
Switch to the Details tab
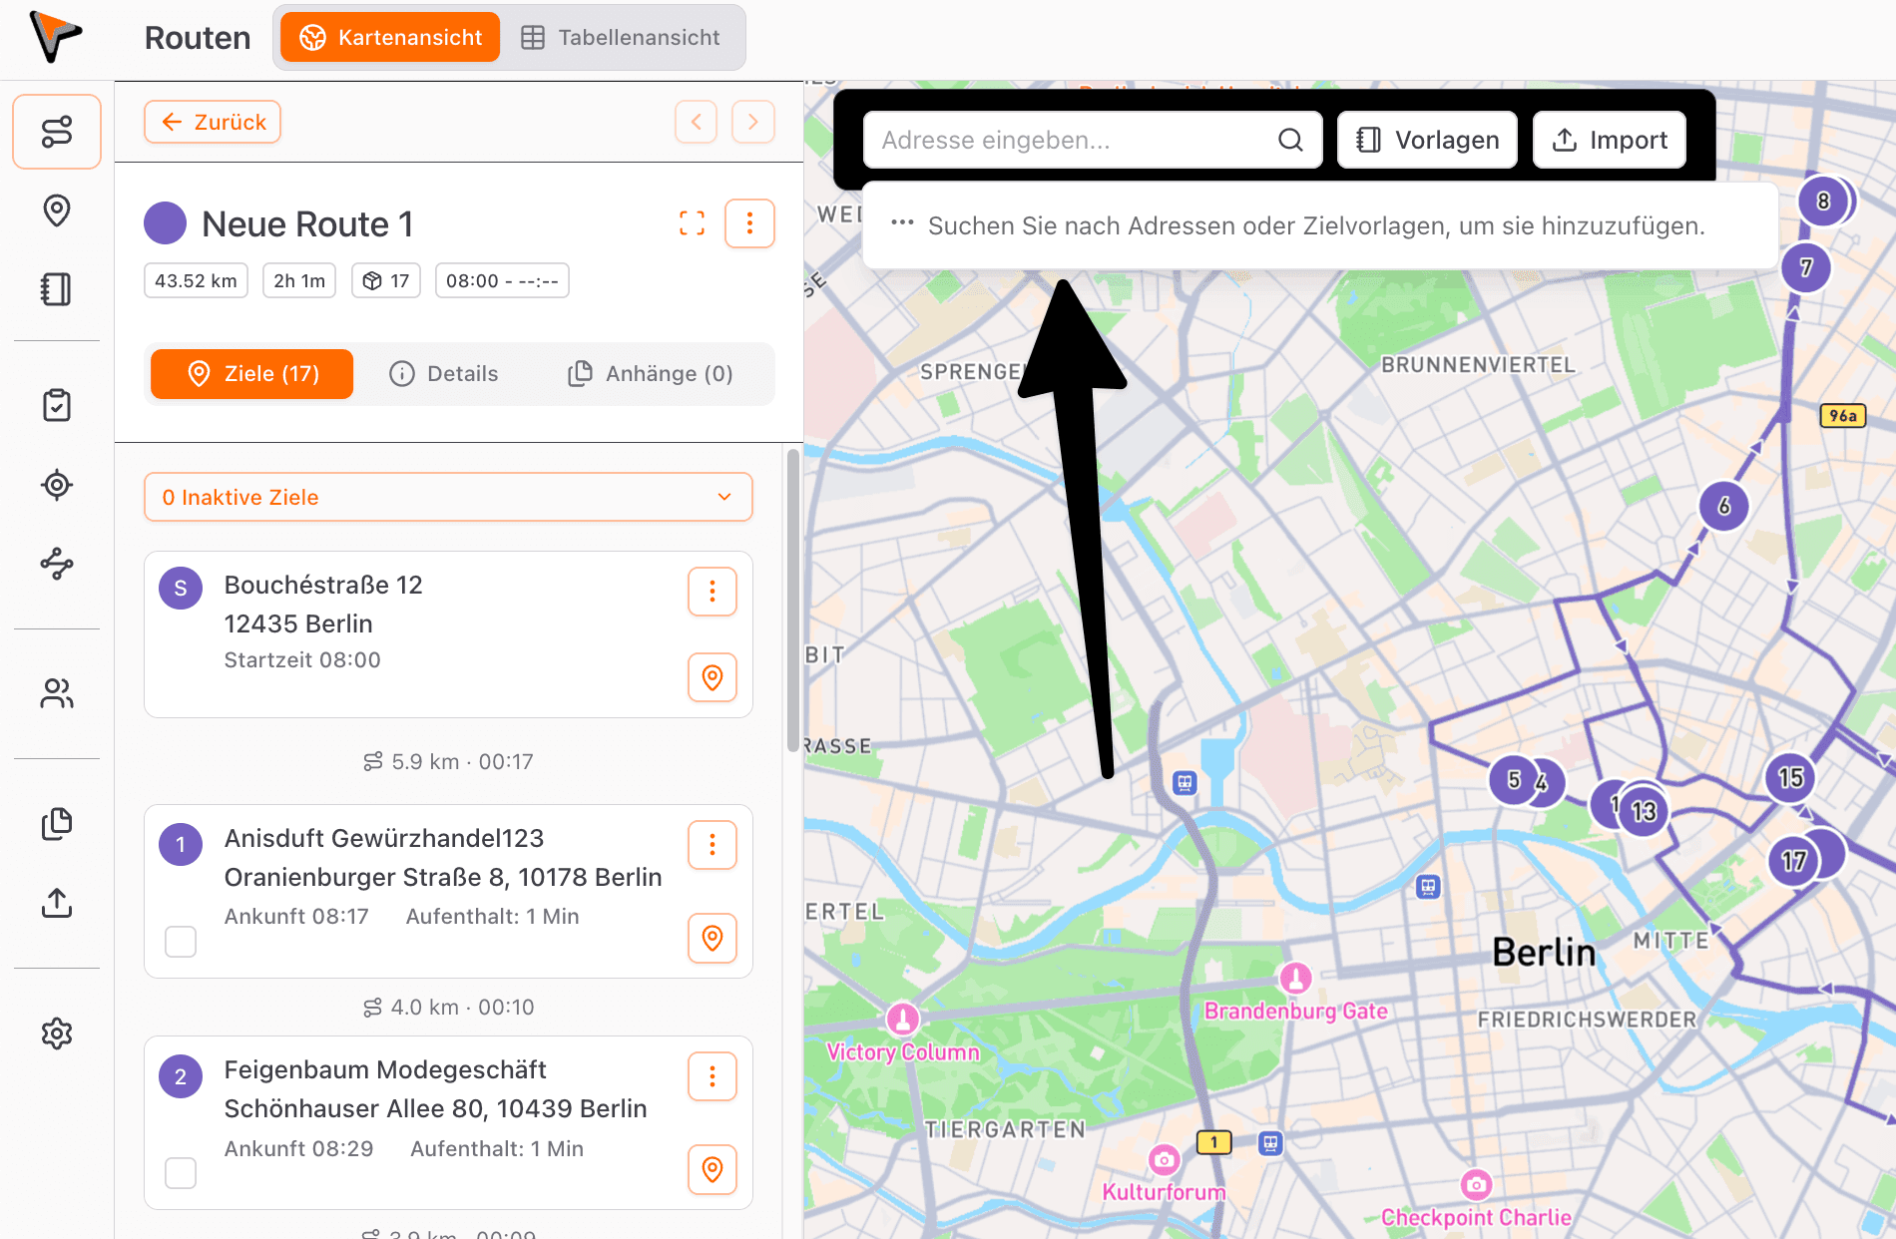[444, 374]
